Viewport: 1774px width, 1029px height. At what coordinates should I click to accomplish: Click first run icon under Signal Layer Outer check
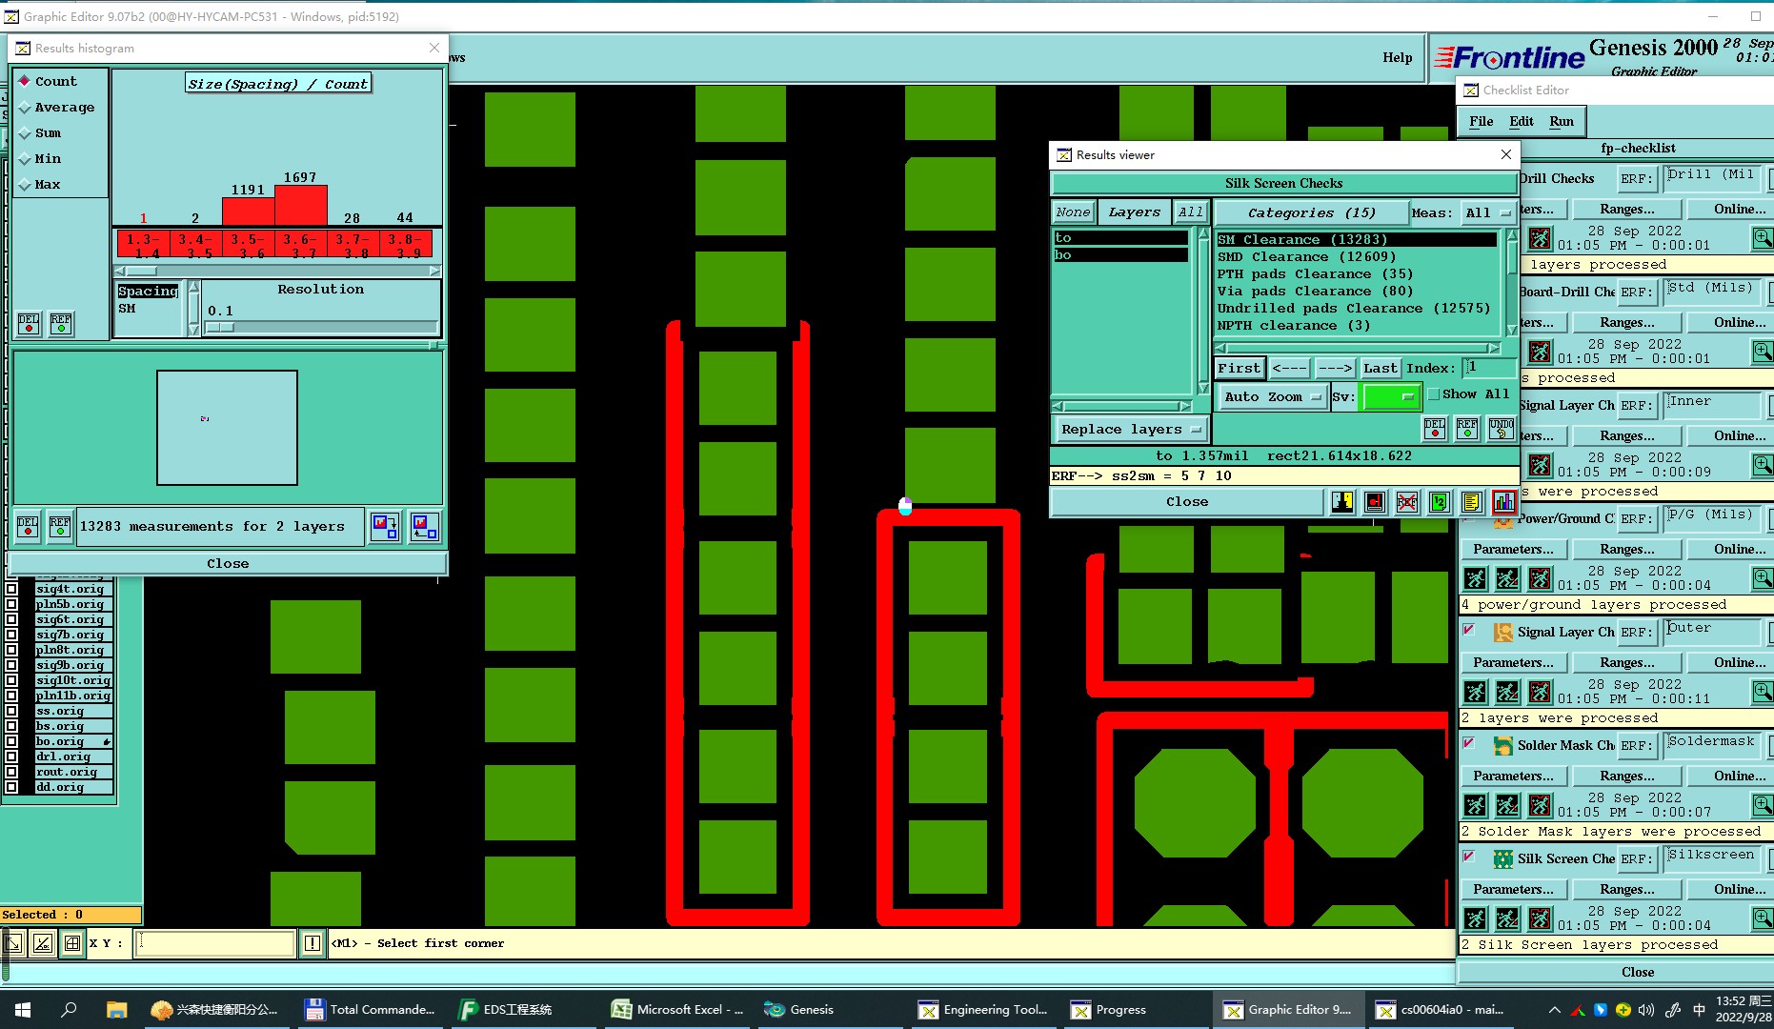1475,692
